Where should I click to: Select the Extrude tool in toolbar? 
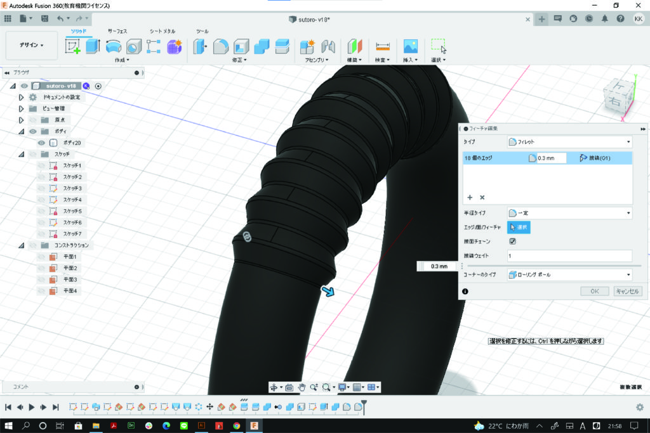point(93,46)
